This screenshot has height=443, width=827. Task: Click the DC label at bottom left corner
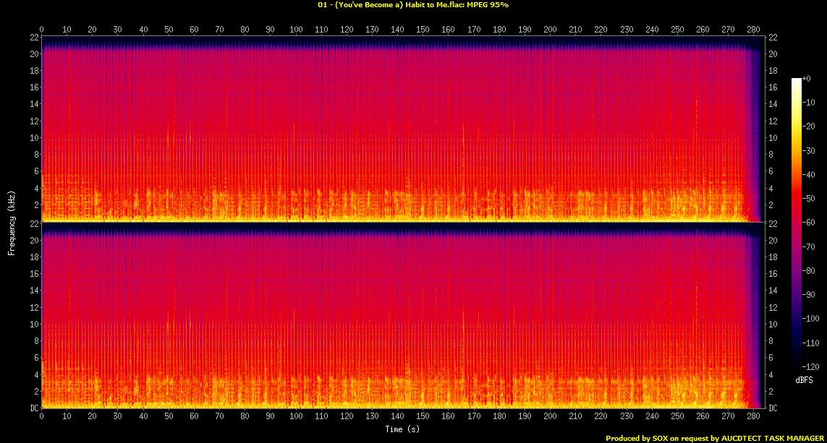point(33,408)
